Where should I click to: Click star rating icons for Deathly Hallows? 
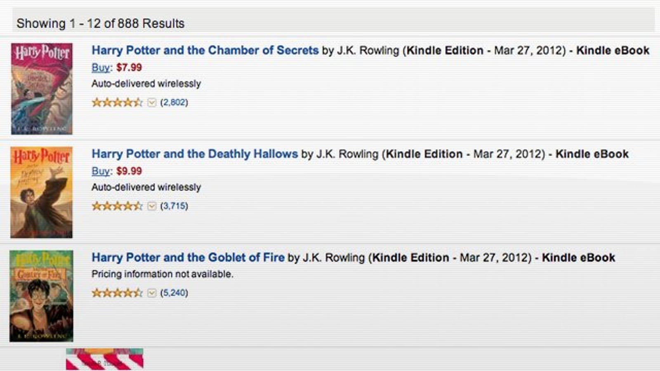click(x=117, y=206)
